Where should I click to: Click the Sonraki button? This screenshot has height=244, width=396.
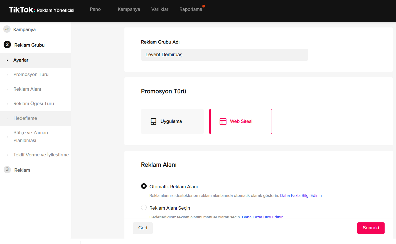tap(371, 228)
